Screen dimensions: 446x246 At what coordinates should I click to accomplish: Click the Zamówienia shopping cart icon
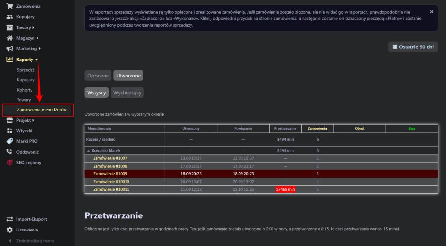click(9, 6)
